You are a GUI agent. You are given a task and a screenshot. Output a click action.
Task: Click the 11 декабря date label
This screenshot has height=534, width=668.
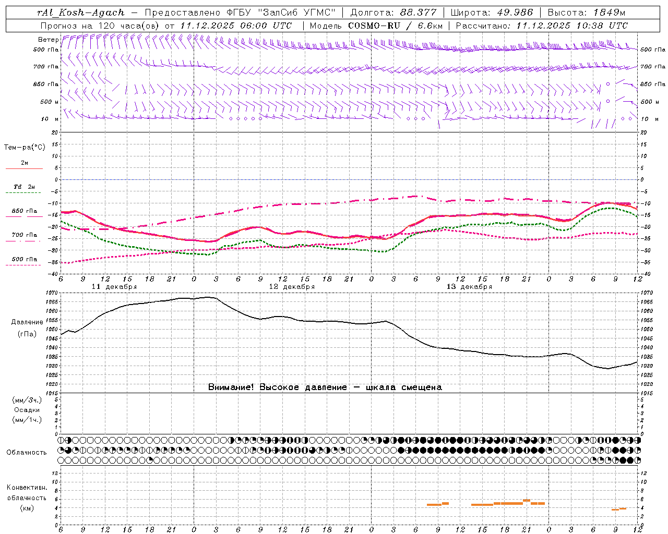(114, 287)
